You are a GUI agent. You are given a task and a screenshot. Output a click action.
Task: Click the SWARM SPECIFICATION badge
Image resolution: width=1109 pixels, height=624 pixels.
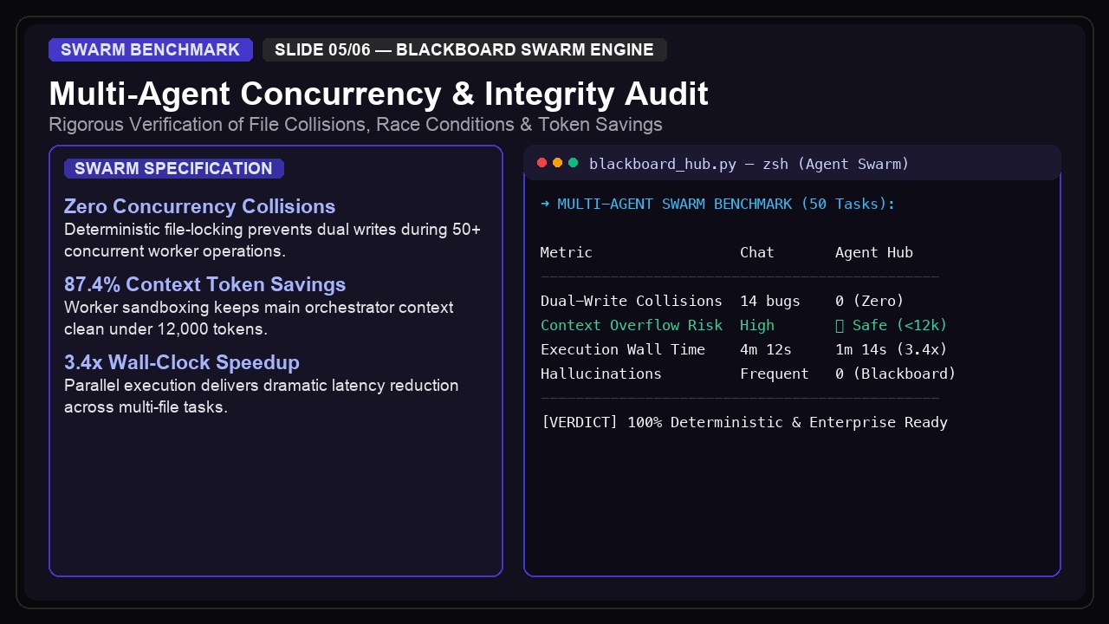[x=174, y=168]
